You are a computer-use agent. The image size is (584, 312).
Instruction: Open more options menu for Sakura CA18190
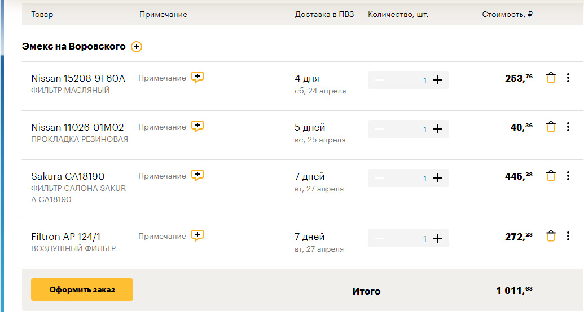tap(568, 176)
